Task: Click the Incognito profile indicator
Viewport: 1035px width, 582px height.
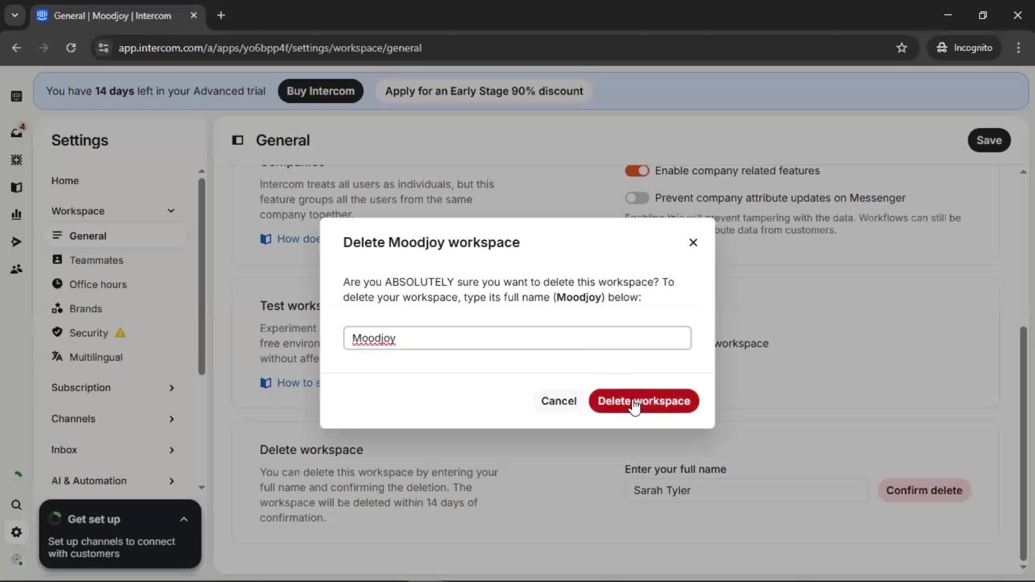Action: click(x=964, y=48)
